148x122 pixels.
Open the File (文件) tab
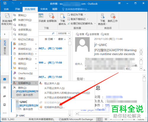click(x=6, y=9)
